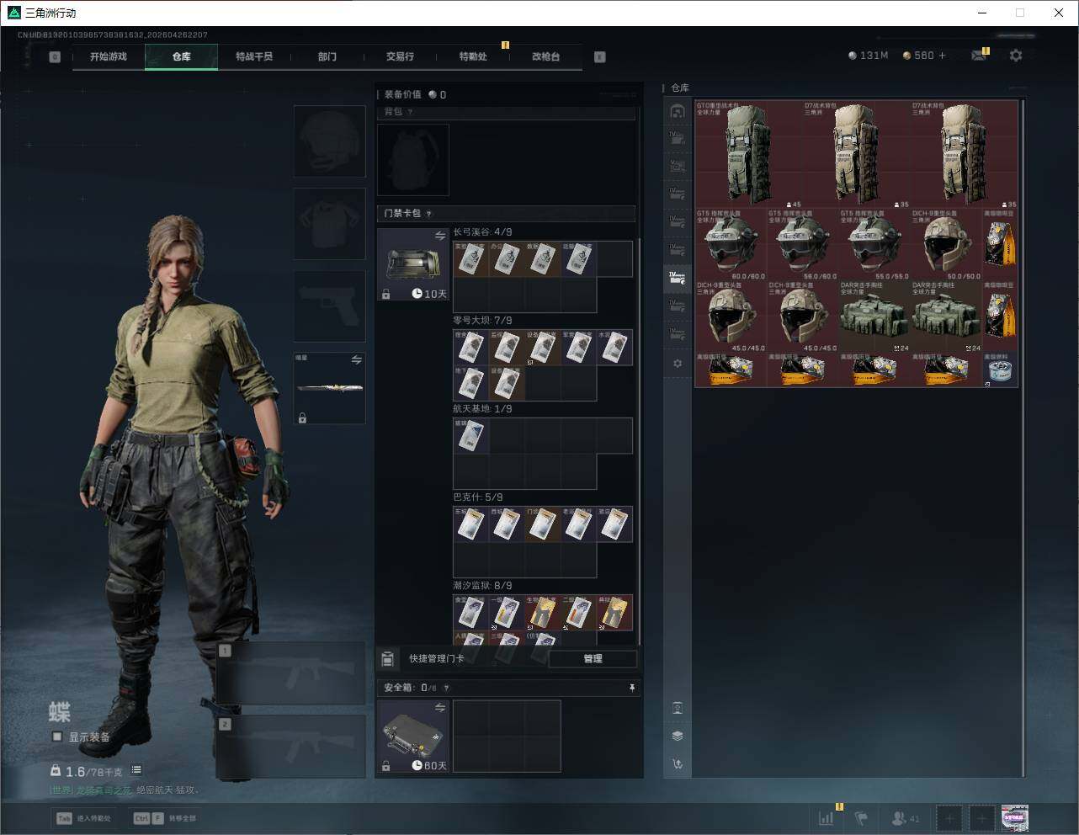
Task: Click the first key card in 巴克什
Action: [x=471, y=524]
